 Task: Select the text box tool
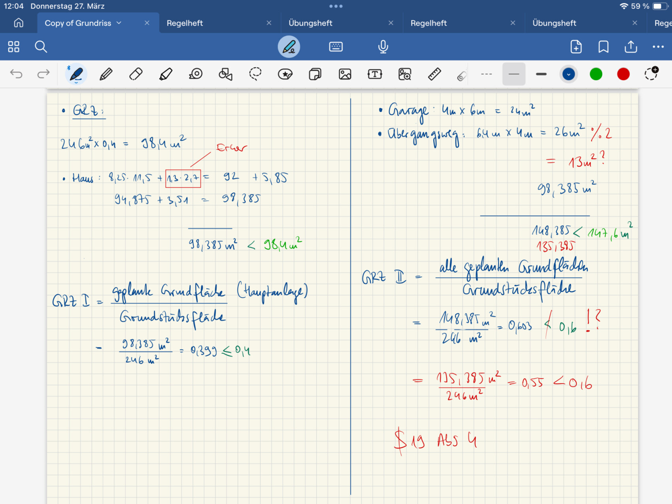pyautogui.click(x=374, y=74)
